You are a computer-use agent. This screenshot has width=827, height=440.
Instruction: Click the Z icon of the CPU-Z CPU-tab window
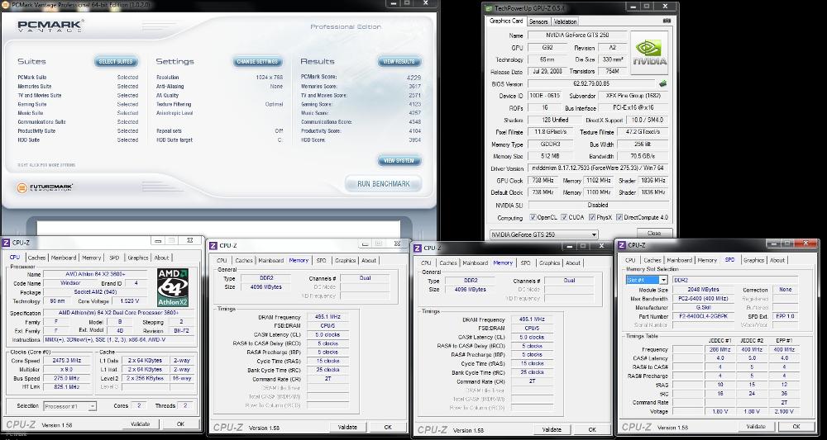(6, 243)
